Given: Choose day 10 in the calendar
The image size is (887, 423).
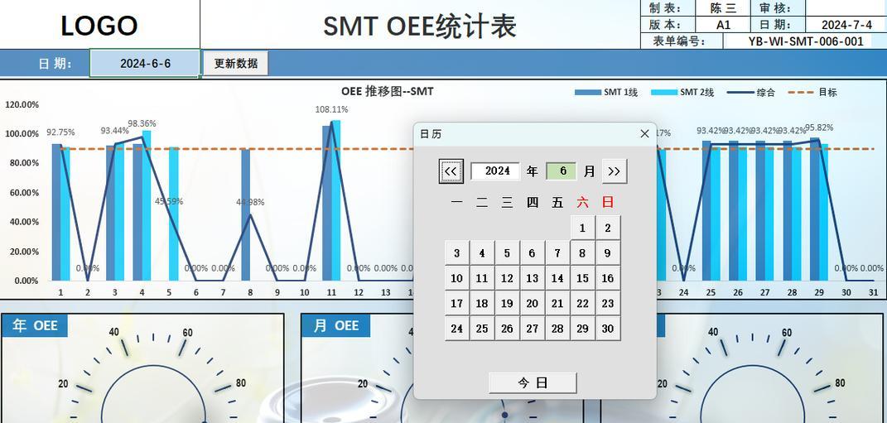Looking at the screenshot, I should point(457,278).
